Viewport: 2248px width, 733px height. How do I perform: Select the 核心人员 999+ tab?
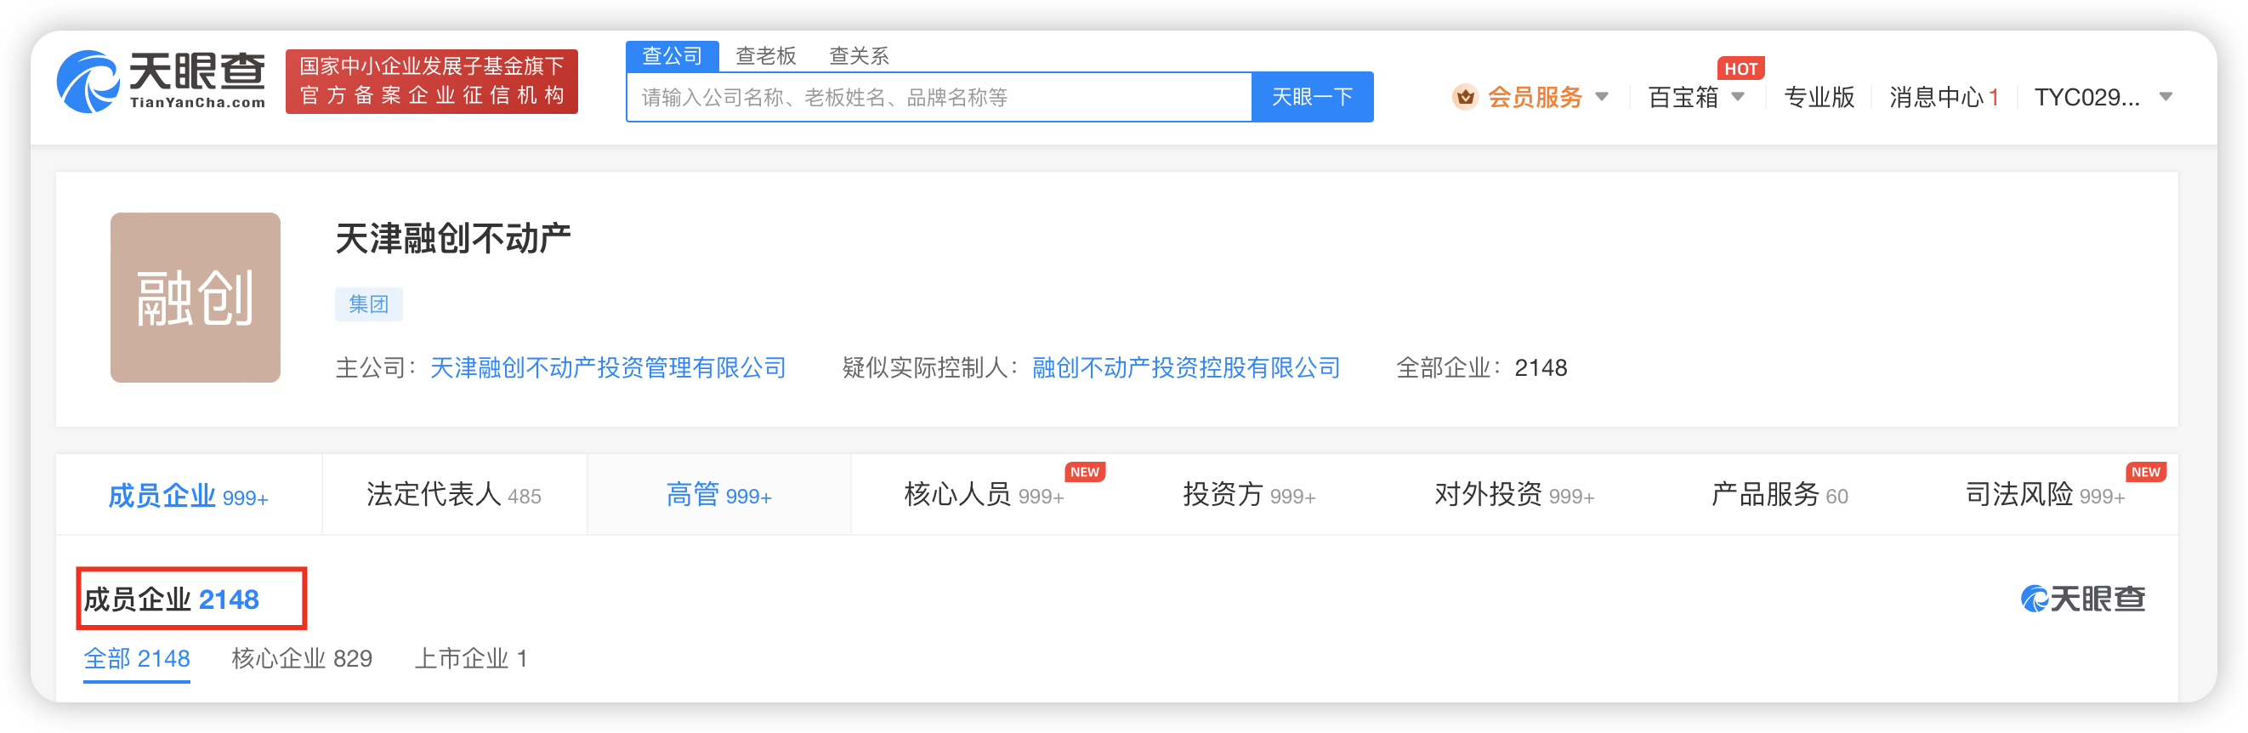(x=985, y=496)
